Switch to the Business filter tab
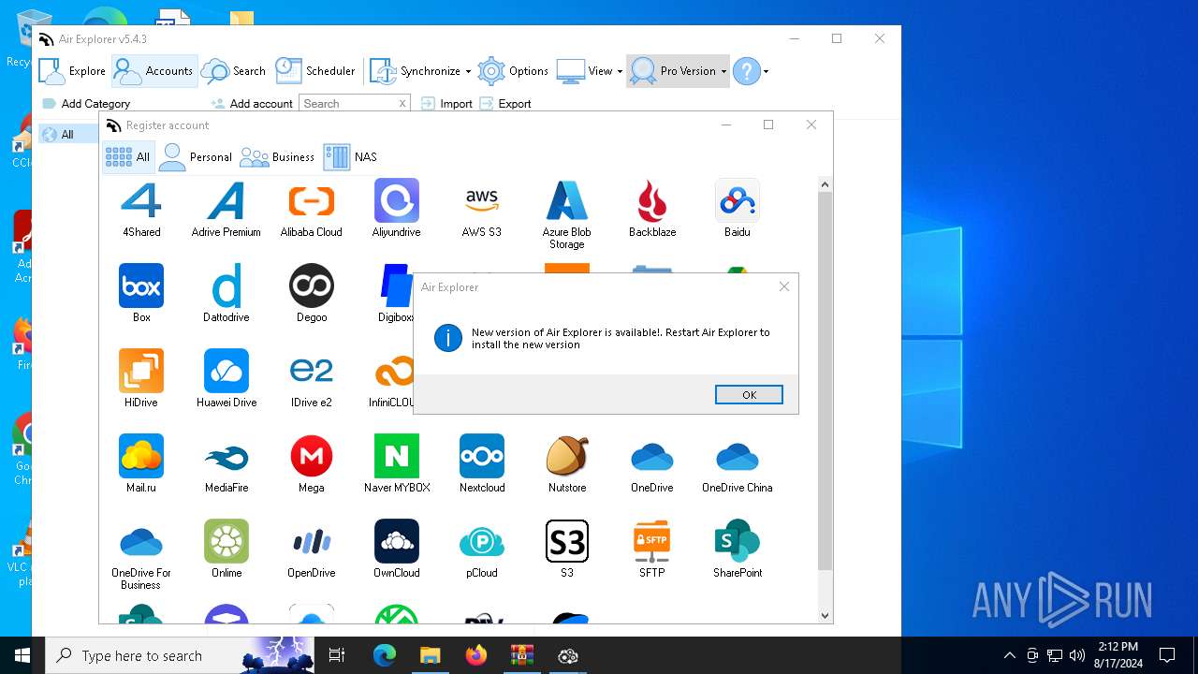Screen dimensions: 1198x674 click(x=277, y=157)
